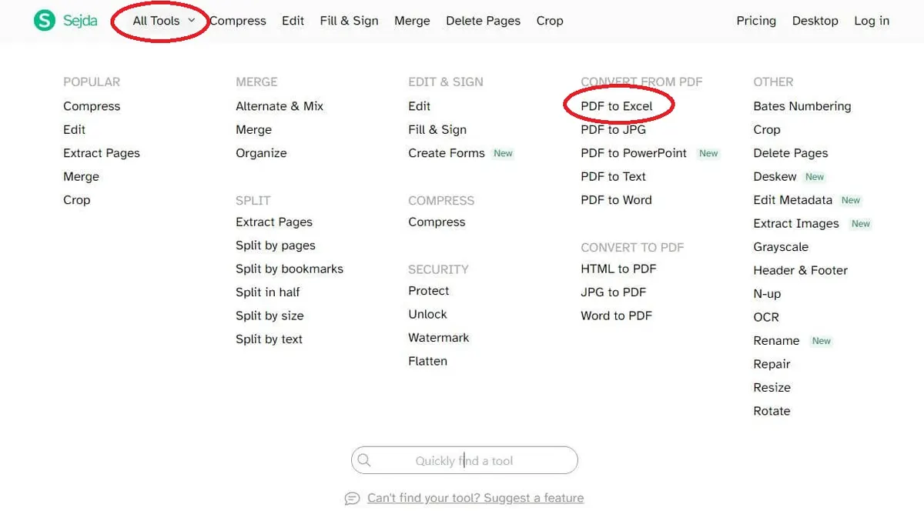Image resolution: width=924 pixels, height=511 pixels.
Task: Open the Pricing page
Action: (x=756, y=21)
